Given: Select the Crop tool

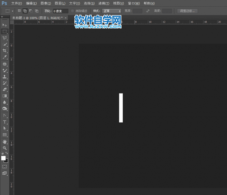Looking at the screenshot, I should pos(5,51).
